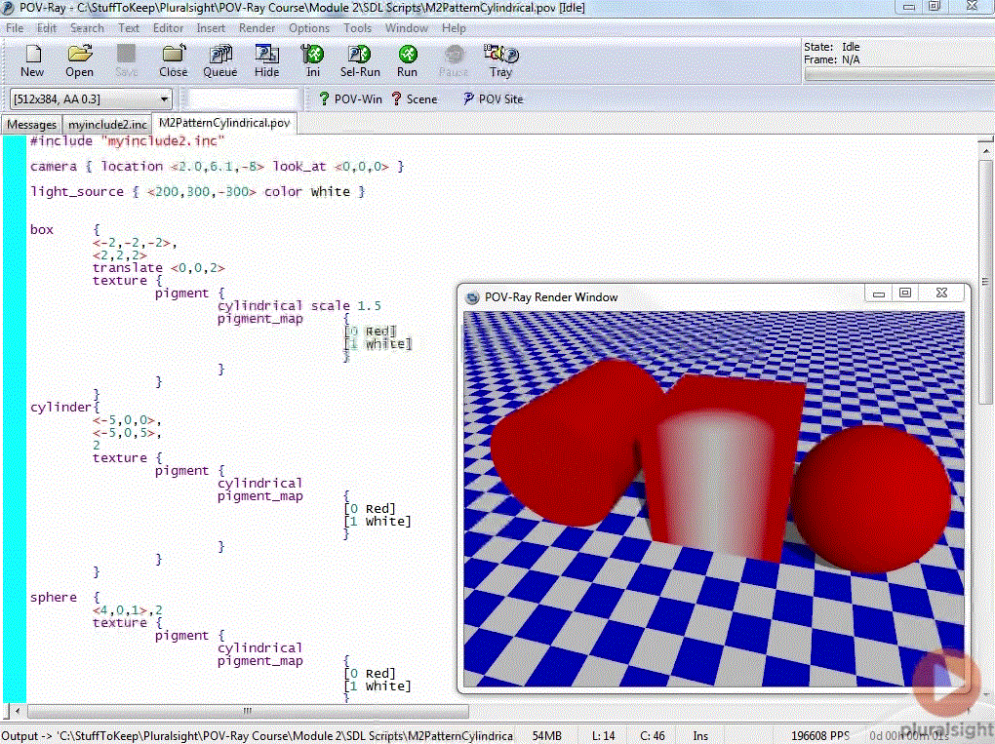Switch to the myinclude2.inc tab
The width and height of the screenshot is (995, 744).
pyautogui.click(x=107, y=124)
